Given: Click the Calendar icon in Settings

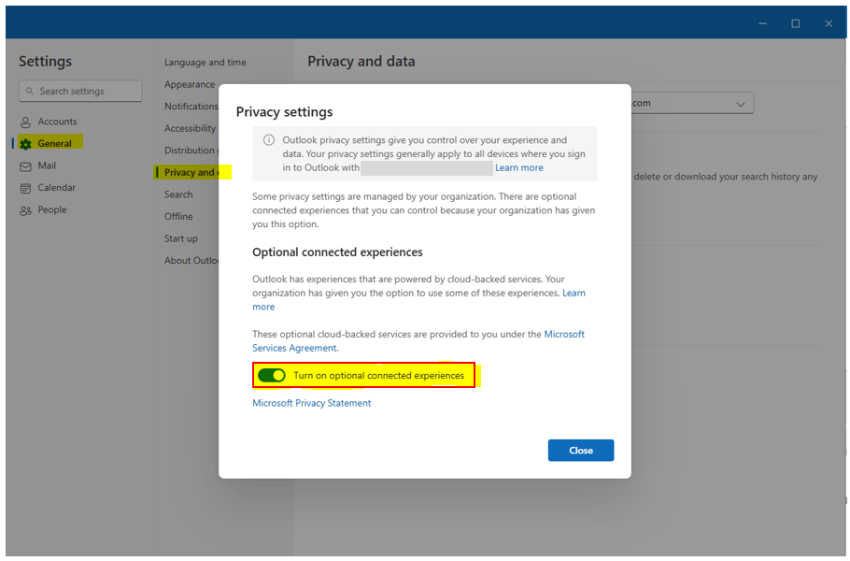Looking at the screenshot, I should pyautogui.click(x=25, y=188).
